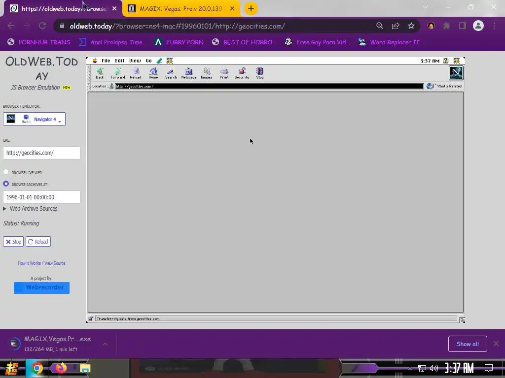
Task: Open a new Chrome tab
Action: pos(251,8)
